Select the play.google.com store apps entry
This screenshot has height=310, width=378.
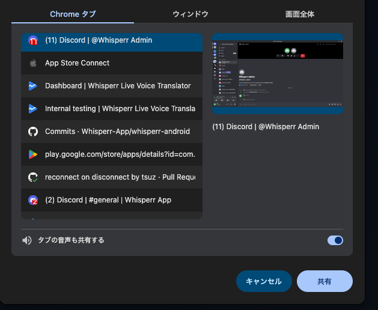tap(112, 154)
